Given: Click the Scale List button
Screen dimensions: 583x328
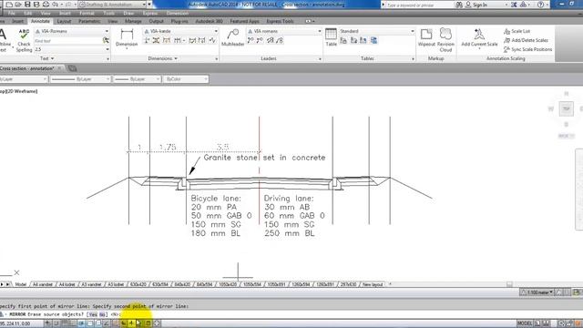Looking at the screenshot, I should (517, 31).
